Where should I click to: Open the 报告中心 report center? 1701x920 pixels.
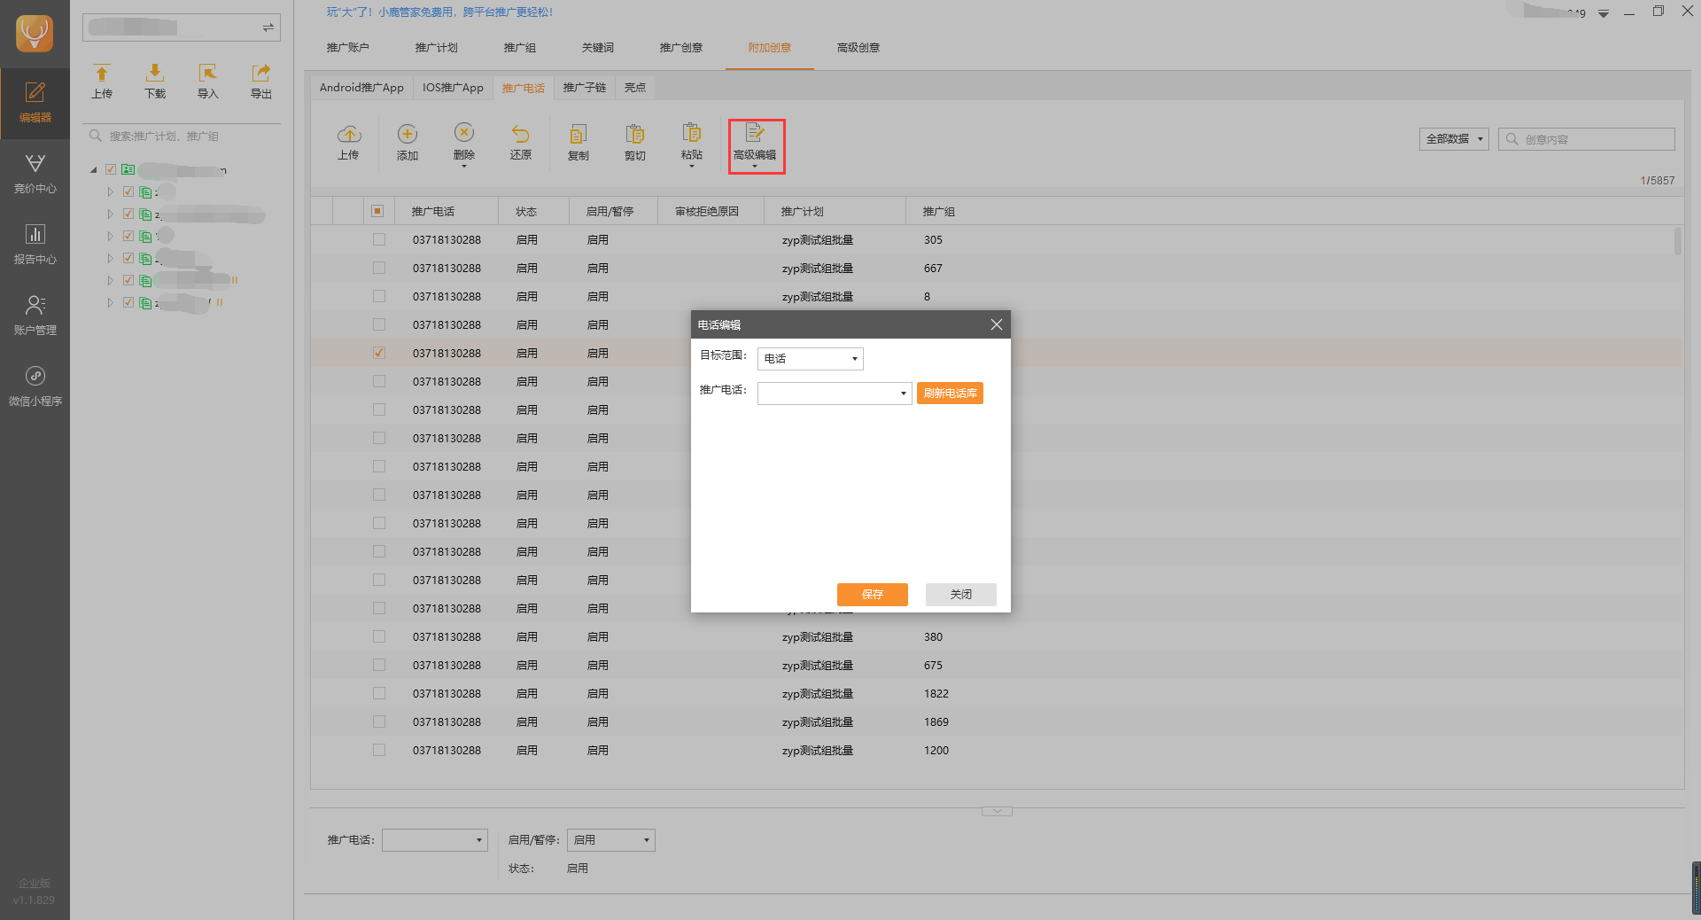(x=35, y=245)
